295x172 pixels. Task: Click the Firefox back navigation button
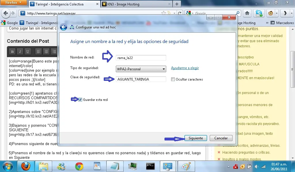(6, 13)
